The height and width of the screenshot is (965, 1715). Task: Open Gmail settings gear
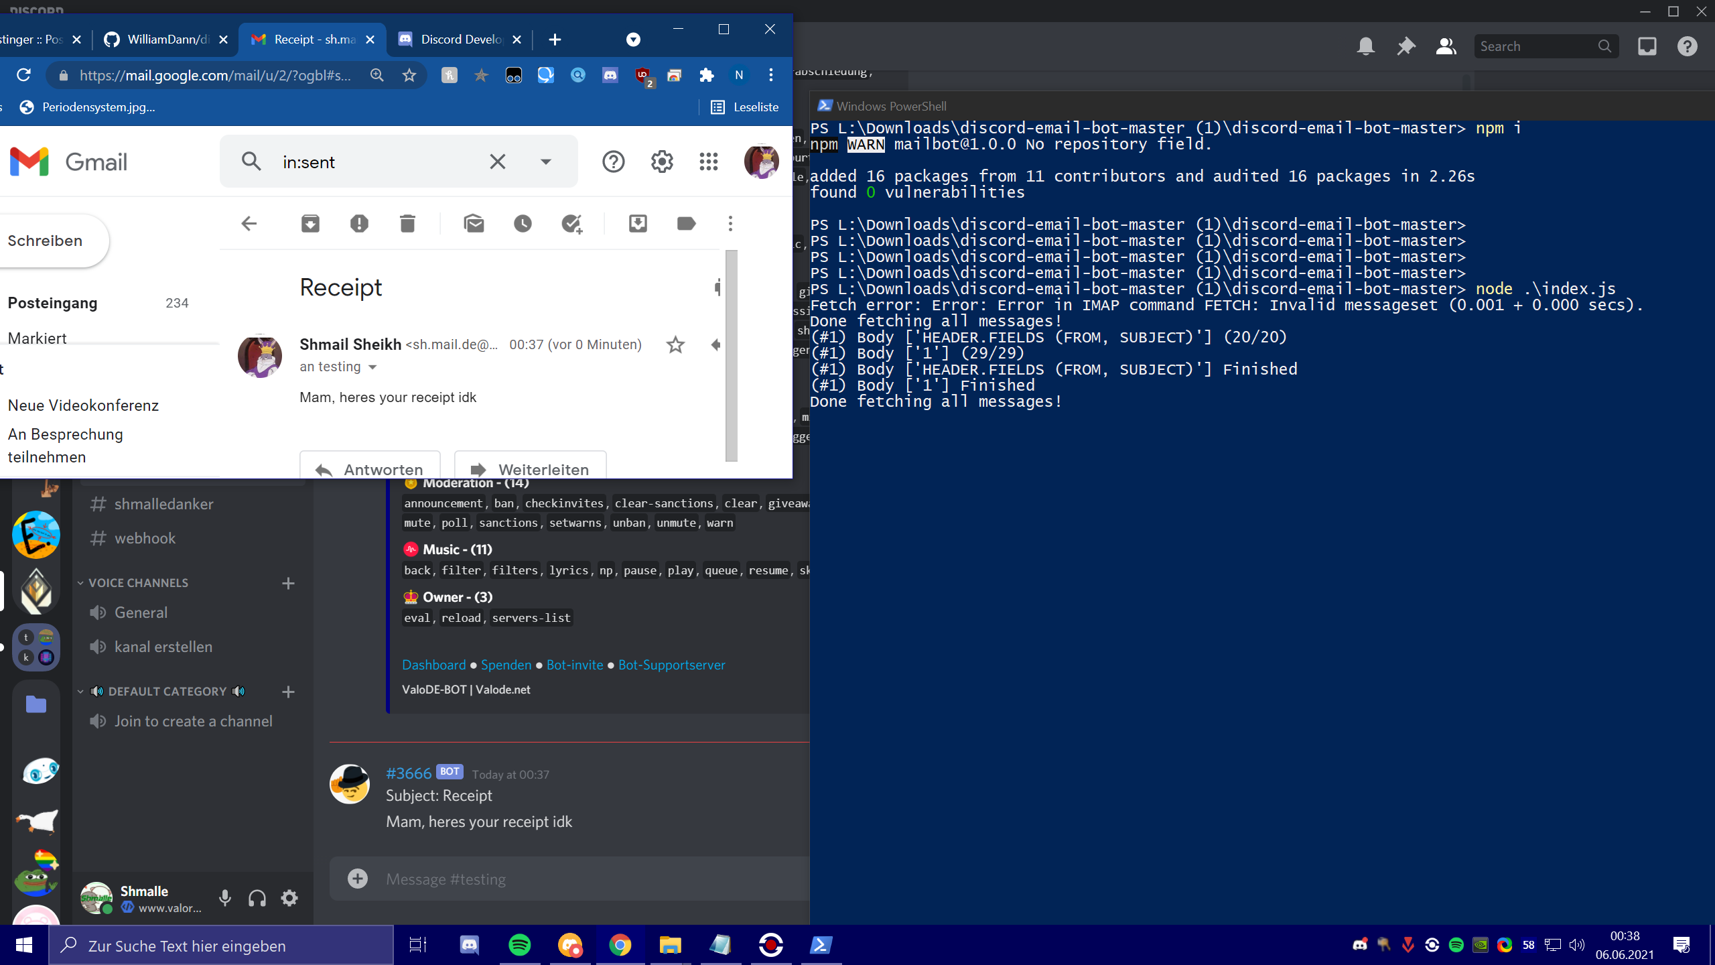click(662, 162)
